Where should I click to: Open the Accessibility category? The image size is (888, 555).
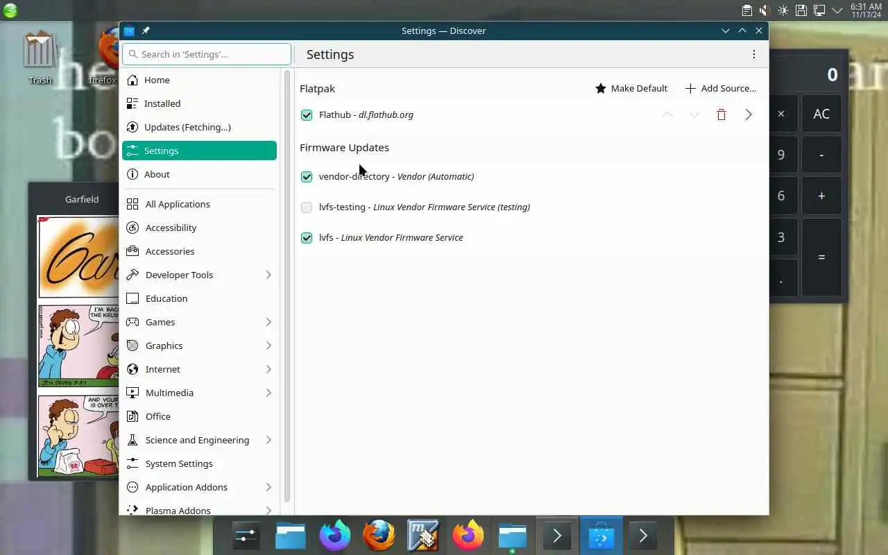point(199,228)
